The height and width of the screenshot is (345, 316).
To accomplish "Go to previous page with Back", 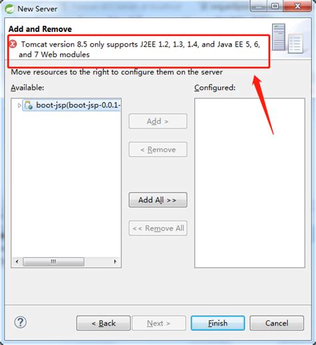I will point(103,323).
